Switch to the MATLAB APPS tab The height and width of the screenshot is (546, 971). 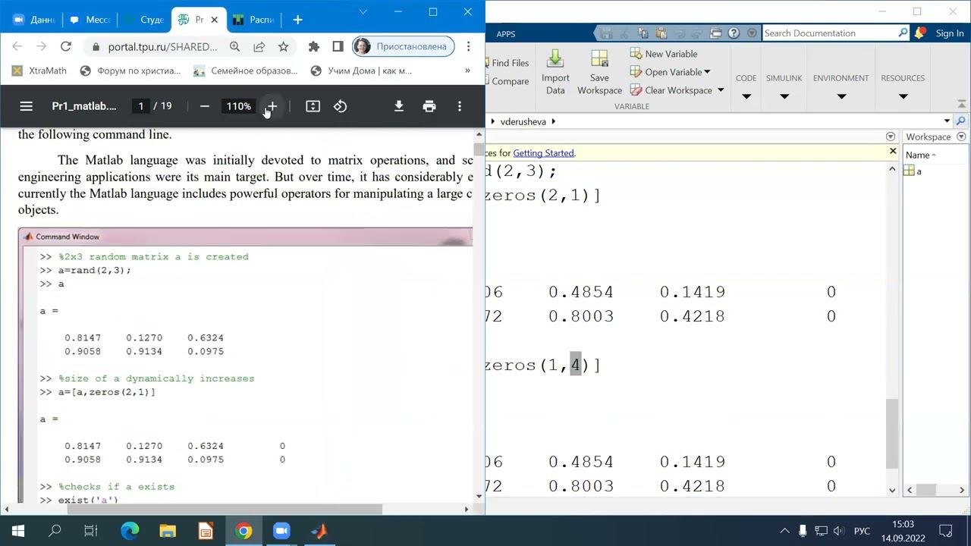point(506,33)
